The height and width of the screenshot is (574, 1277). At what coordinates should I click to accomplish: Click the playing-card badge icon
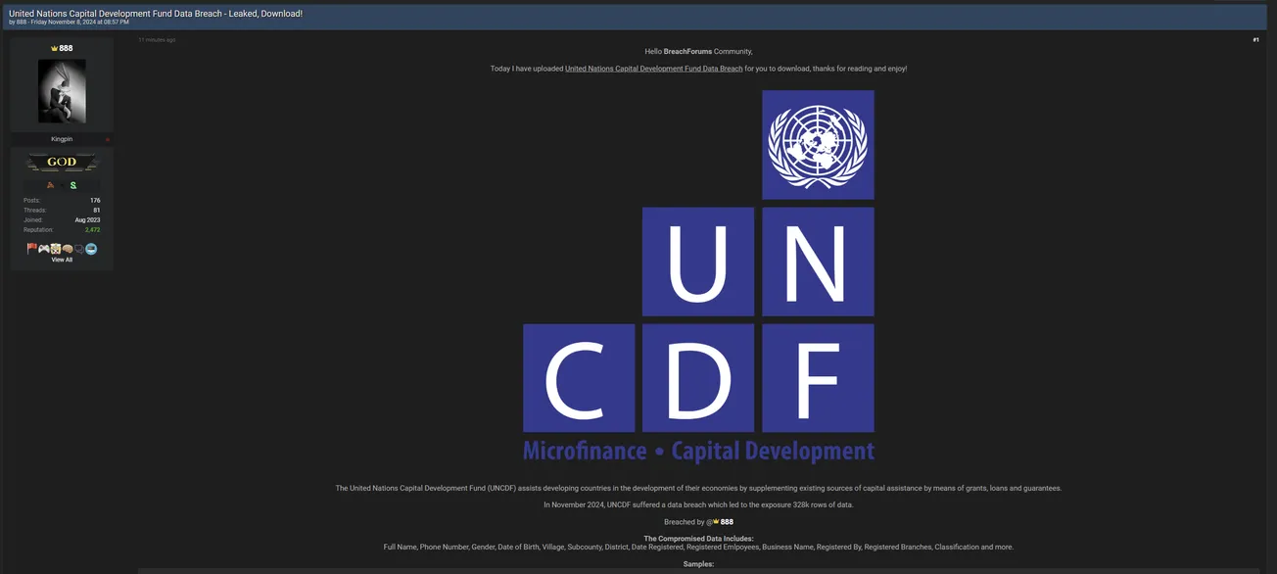coord(56,248)
